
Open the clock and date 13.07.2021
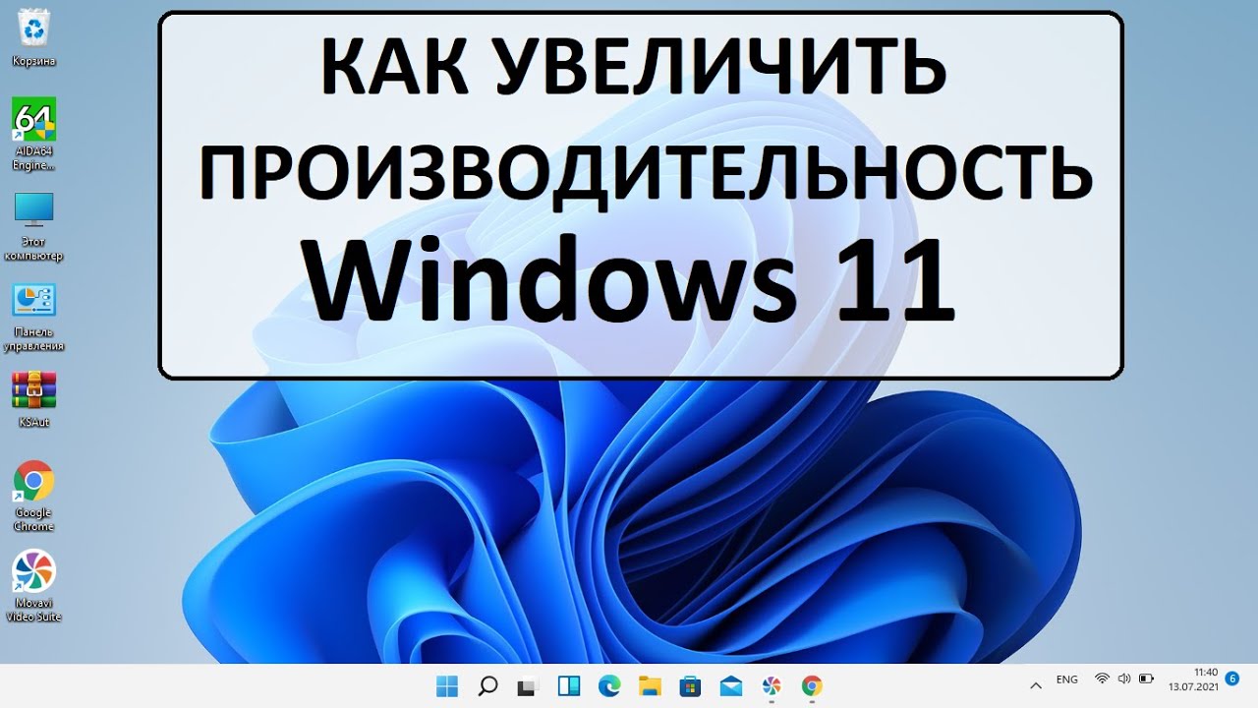[x=1194, y=678]
